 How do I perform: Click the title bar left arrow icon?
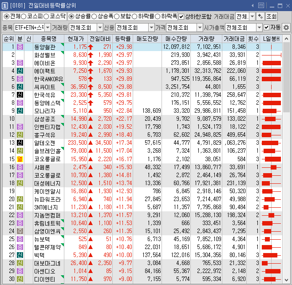click(x=253, y=6)
